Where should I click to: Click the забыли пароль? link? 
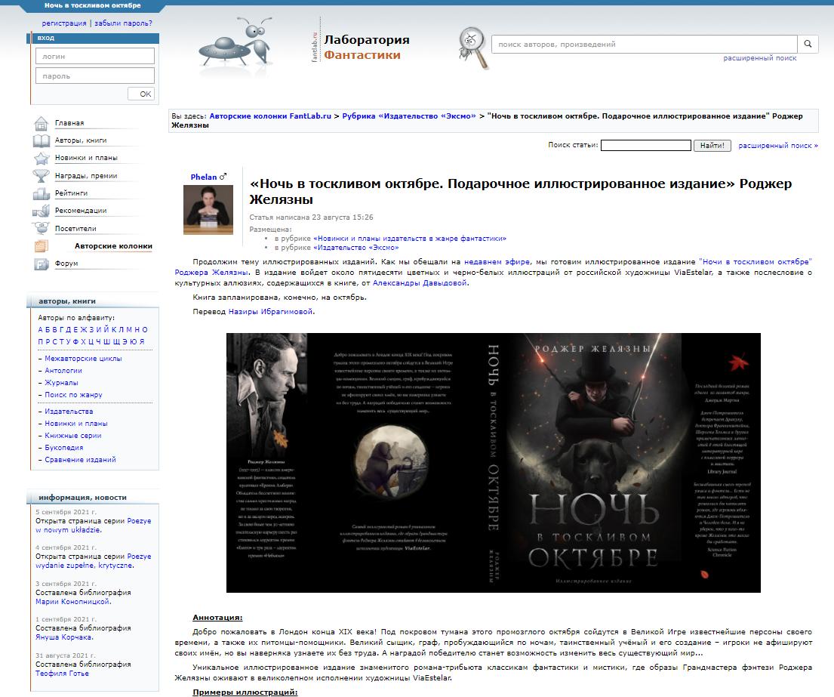tap(123, 23)
